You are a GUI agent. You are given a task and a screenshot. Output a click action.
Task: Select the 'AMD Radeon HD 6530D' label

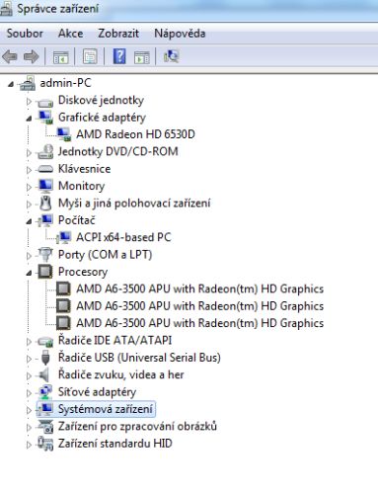coord(135,134)
